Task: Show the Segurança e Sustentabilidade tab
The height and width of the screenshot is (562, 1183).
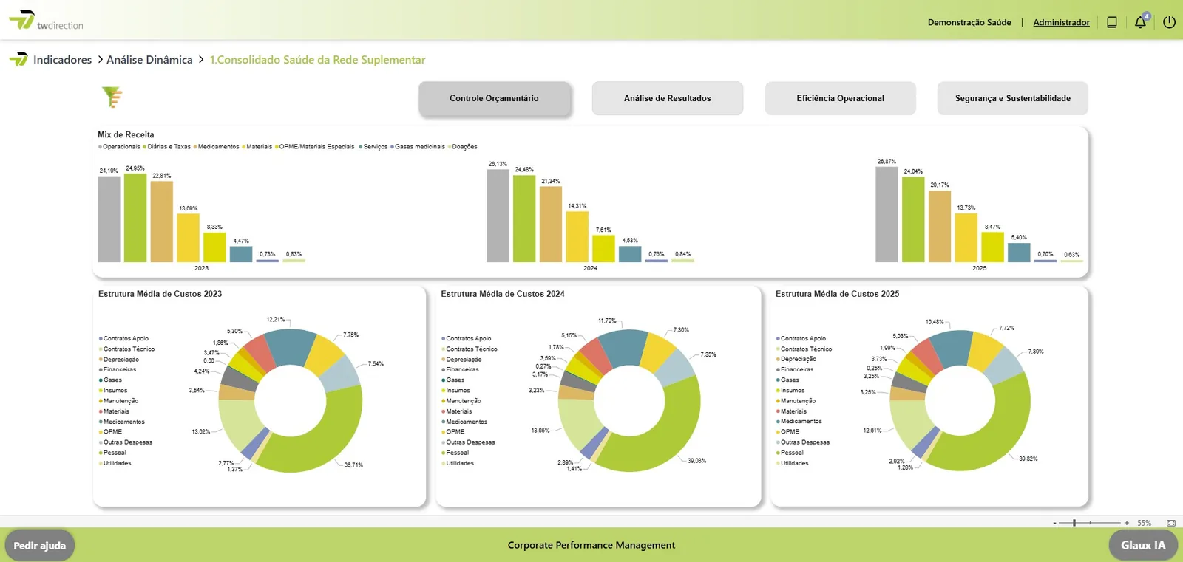Action: pyautogui.click(x=1013, y=98)
